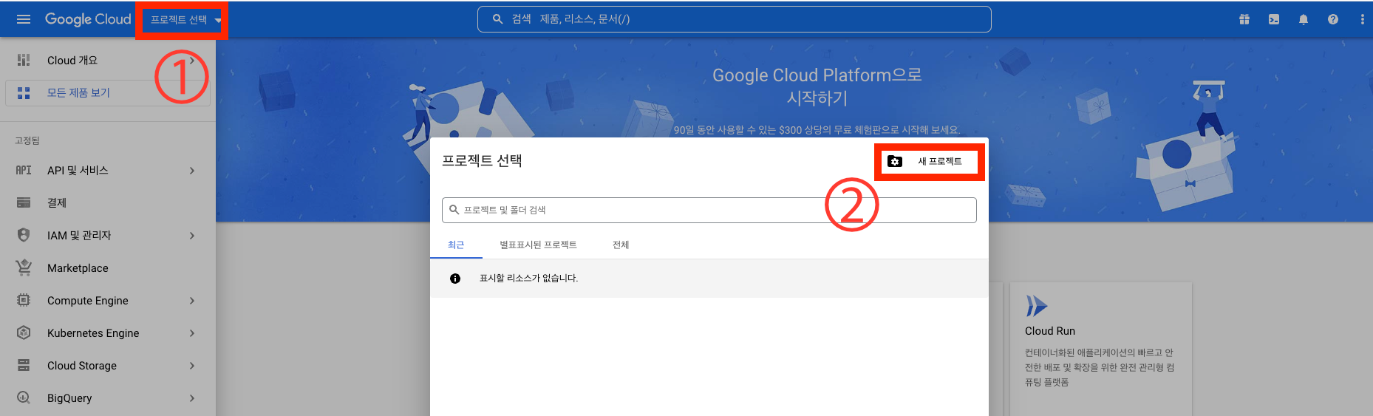Click the info icon next to 표시할 리소스가 없습니다
The height and width of the screenshot is (416, 1373).
pyautogui.click(x=455, y=279)
